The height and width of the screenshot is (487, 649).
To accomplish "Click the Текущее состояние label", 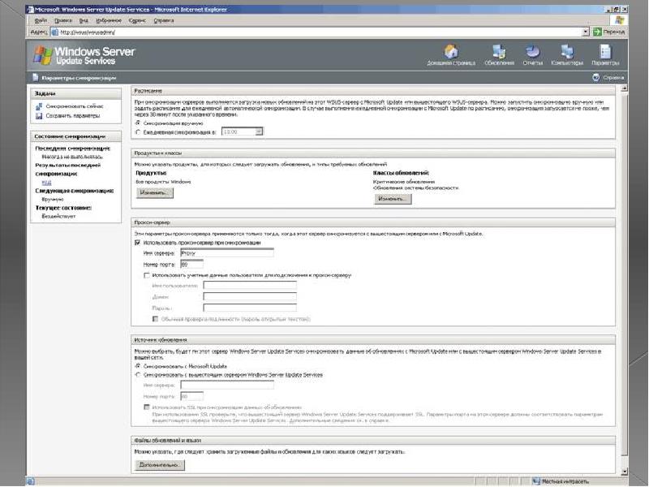I will tap(63, 208).
